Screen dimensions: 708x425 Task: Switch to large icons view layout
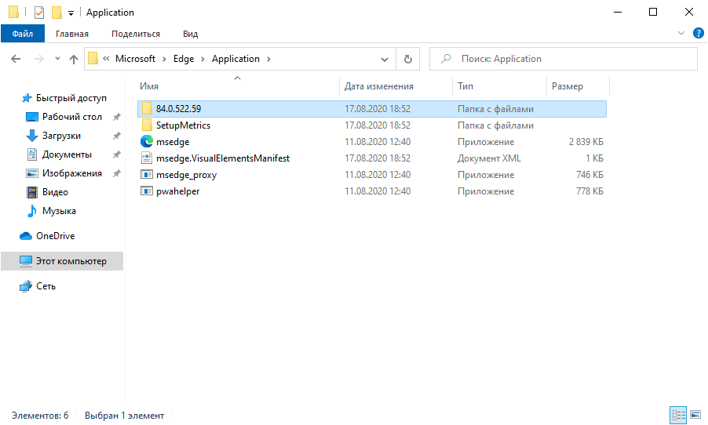pyautogui.click(x=695, y=415)
